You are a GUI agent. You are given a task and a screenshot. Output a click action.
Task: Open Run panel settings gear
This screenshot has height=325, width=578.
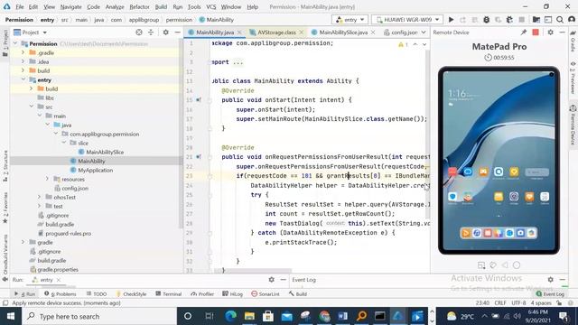271,280
